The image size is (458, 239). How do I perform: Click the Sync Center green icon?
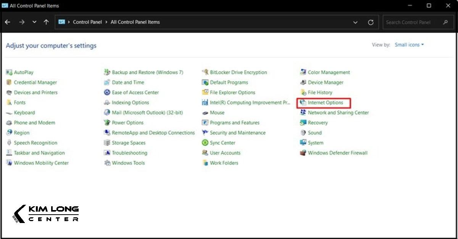point(205,143)
